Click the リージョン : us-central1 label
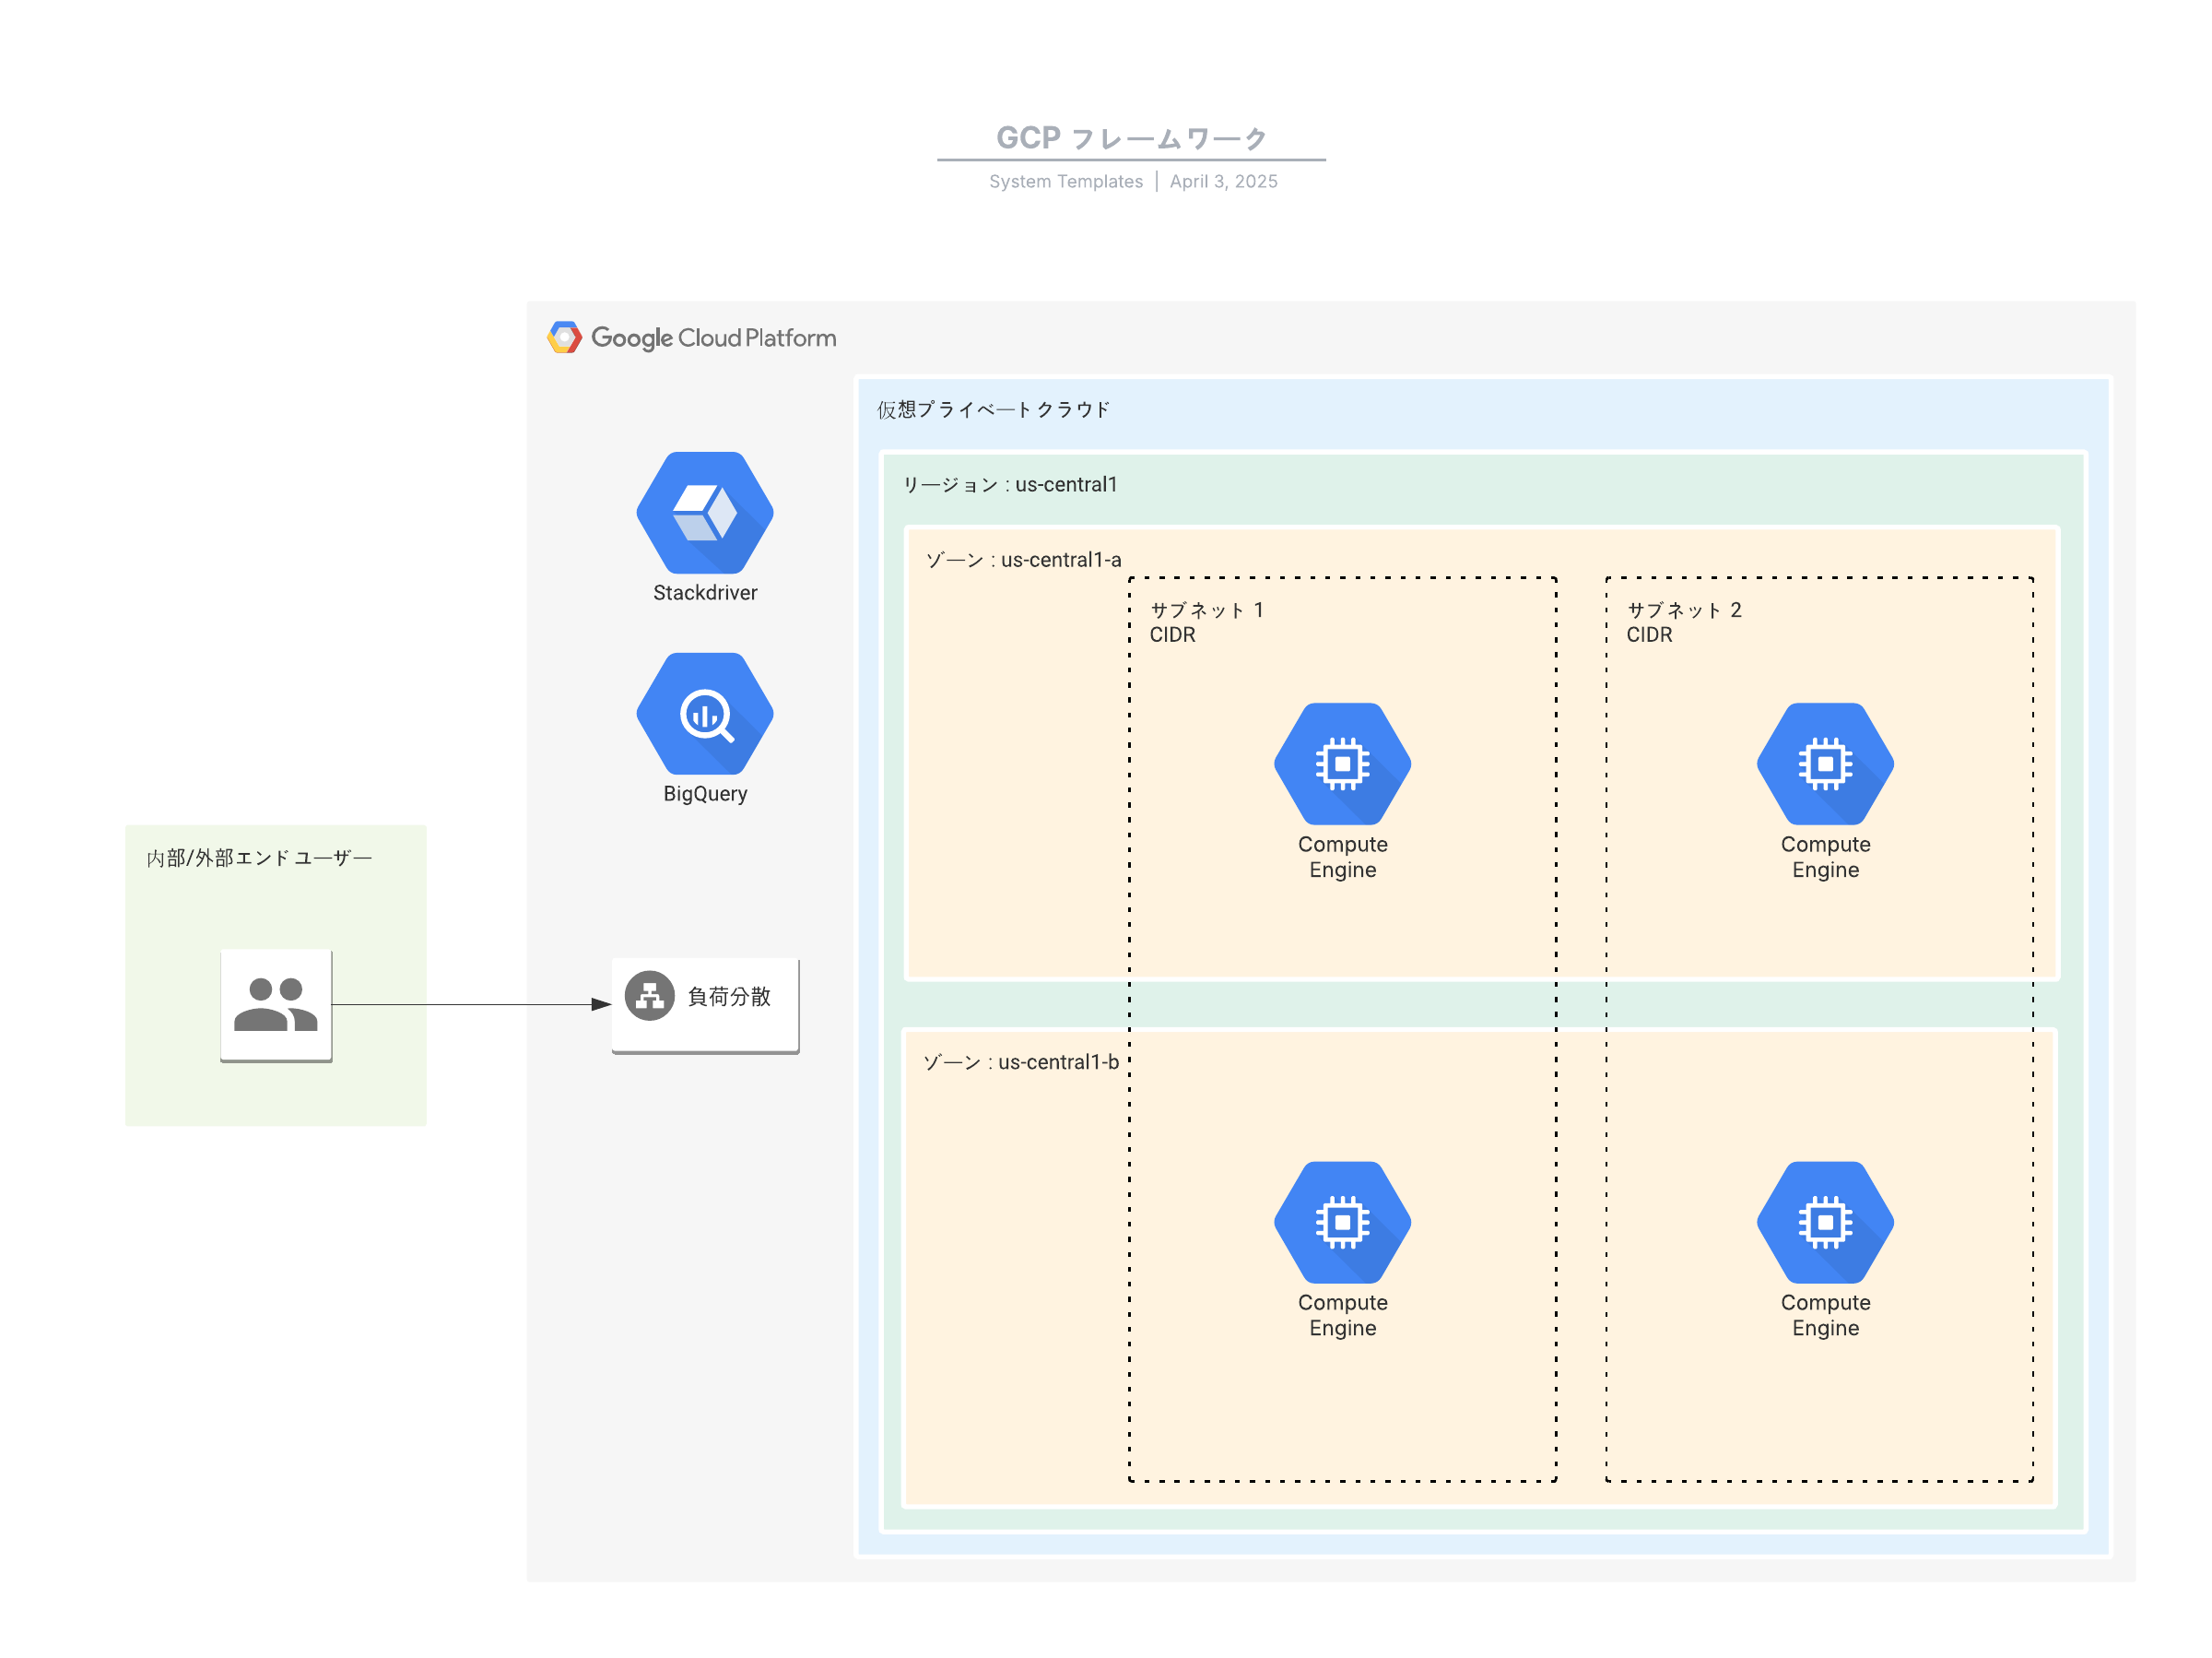 [x=1010, y=484]
